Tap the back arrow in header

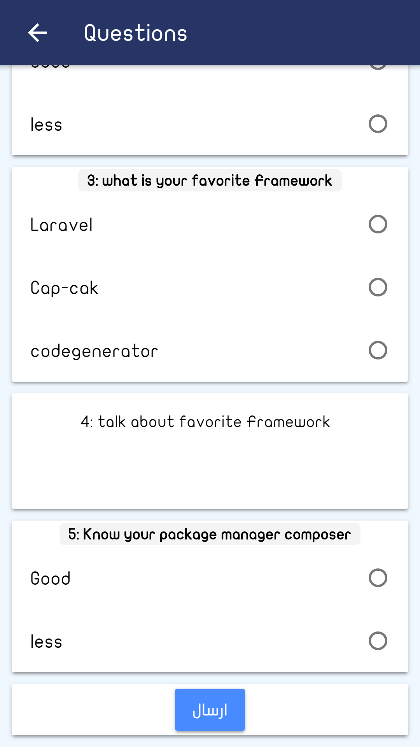[x=38, y=33]
